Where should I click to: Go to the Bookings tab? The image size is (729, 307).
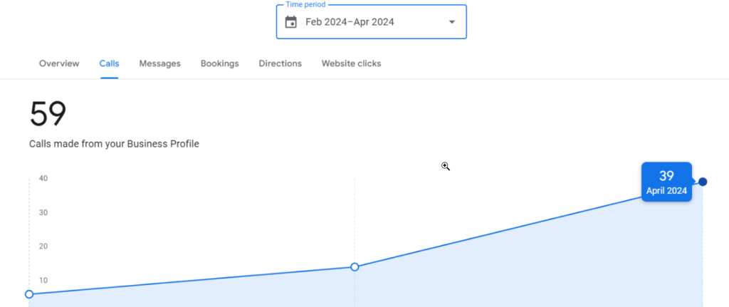click(x=219, y=63)
